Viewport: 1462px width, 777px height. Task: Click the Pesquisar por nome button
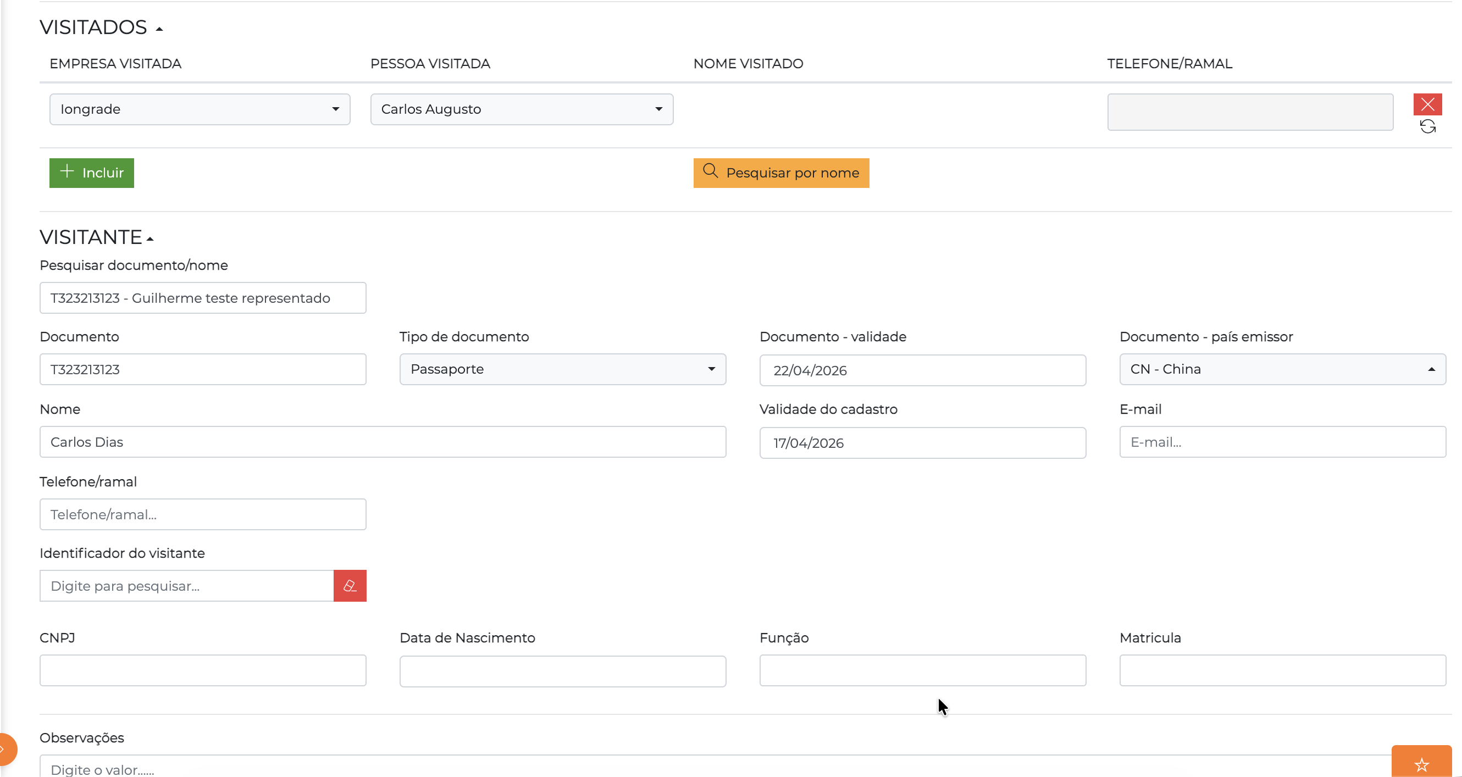[781, 173]
